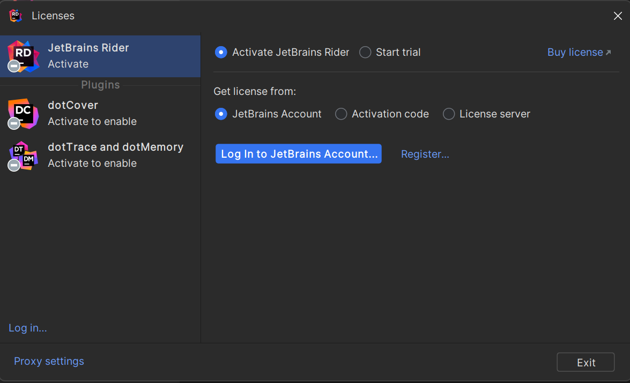630x383 pixels.
Task: Select dotTrace and dotMemory entry
Action: click(x=100, y=156)
